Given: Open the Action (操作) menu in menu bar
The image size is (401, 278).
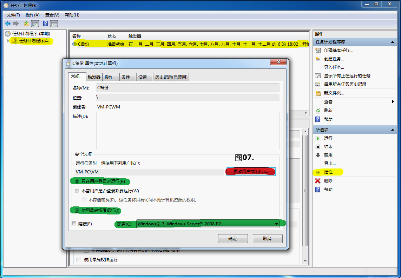Looking at the screenshot, I should point(32,15).
